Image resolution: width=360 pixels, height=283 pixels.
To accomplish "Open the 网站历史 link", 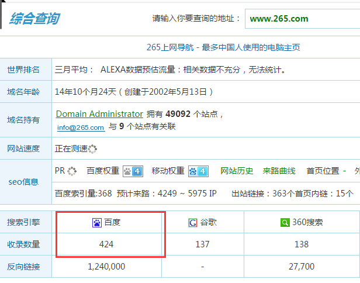I will [237, 171].
